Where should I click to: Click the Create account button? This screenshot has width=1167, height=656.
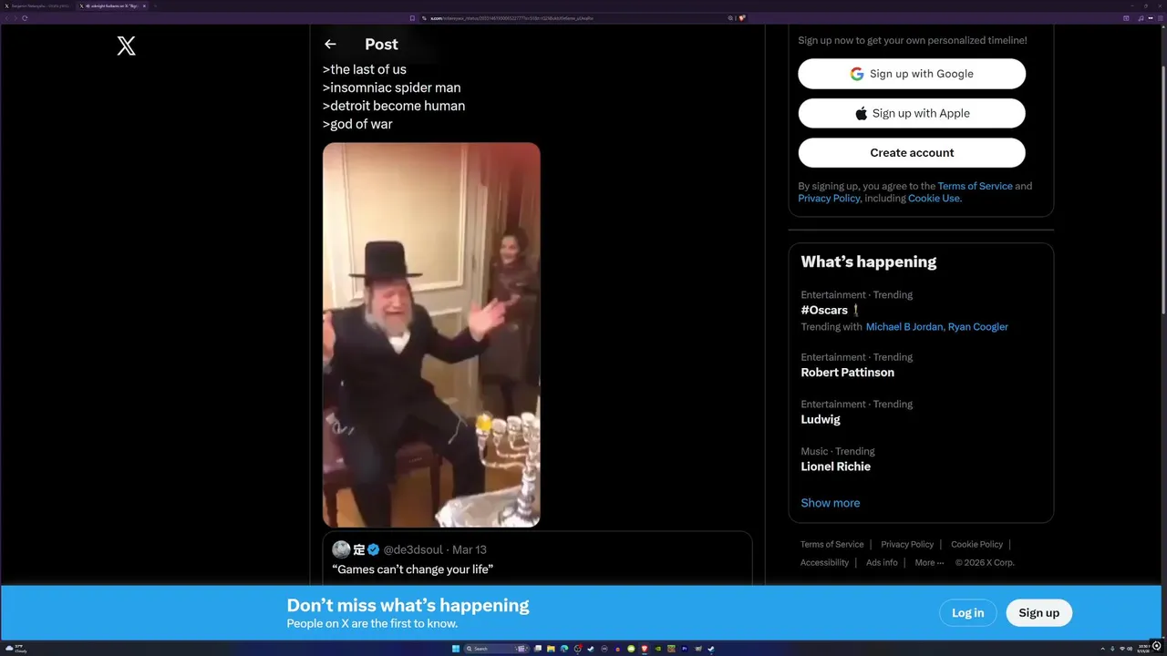[x=912, y=152]
